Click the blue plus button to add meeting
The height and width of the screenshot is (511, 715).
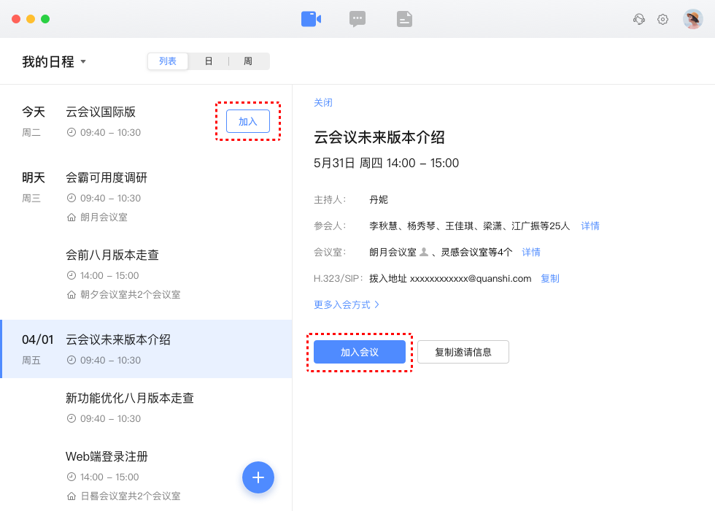click(258, 477)
